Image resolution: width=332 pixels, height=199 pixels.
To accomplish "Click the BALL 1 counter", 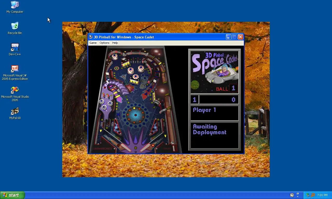I will point(226,89).
